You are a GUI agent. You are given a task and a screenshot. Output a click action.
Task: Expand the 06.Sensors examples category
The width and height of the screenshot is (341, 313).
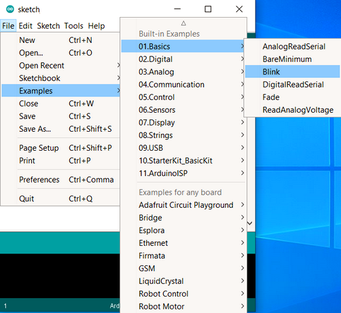pyautogui.click(x=183, y=110)
